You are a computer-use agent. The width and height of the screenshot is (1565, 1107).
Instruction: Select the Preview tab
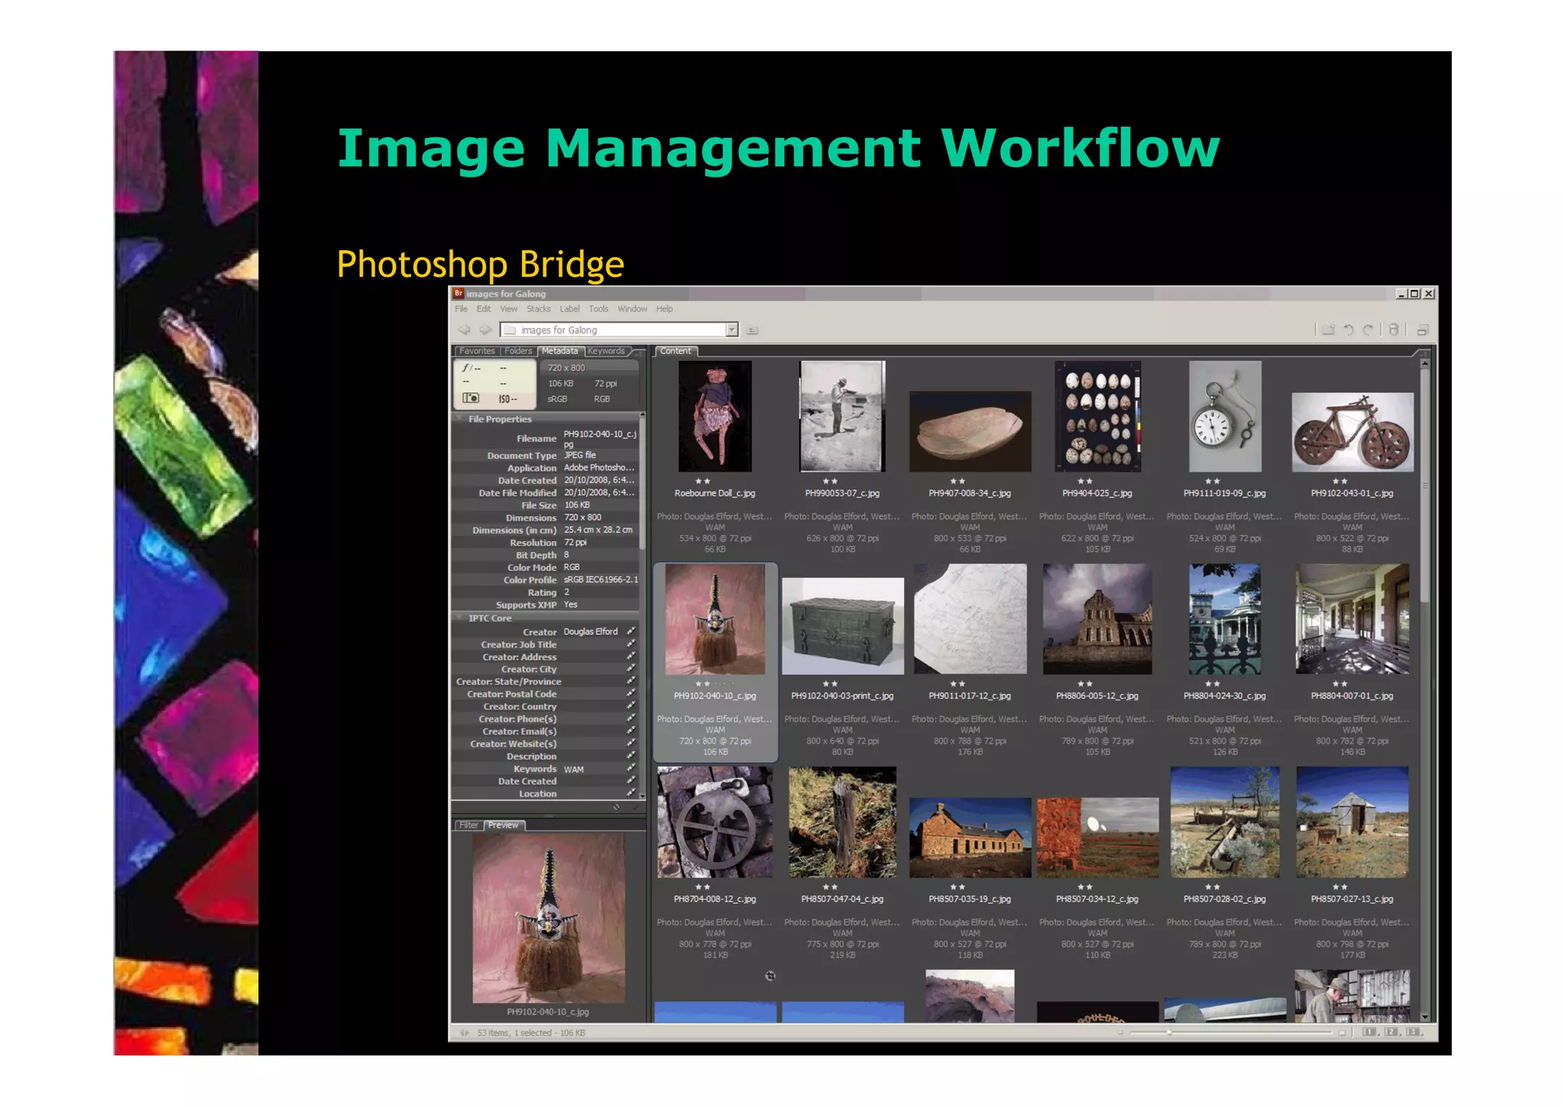504,825
